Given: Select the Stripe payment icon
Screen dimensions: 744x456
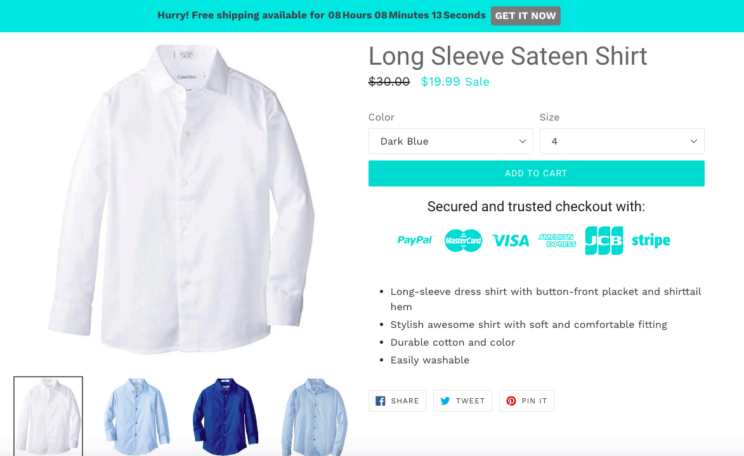Looking at the screenshot, I should (x=651, y=240).
